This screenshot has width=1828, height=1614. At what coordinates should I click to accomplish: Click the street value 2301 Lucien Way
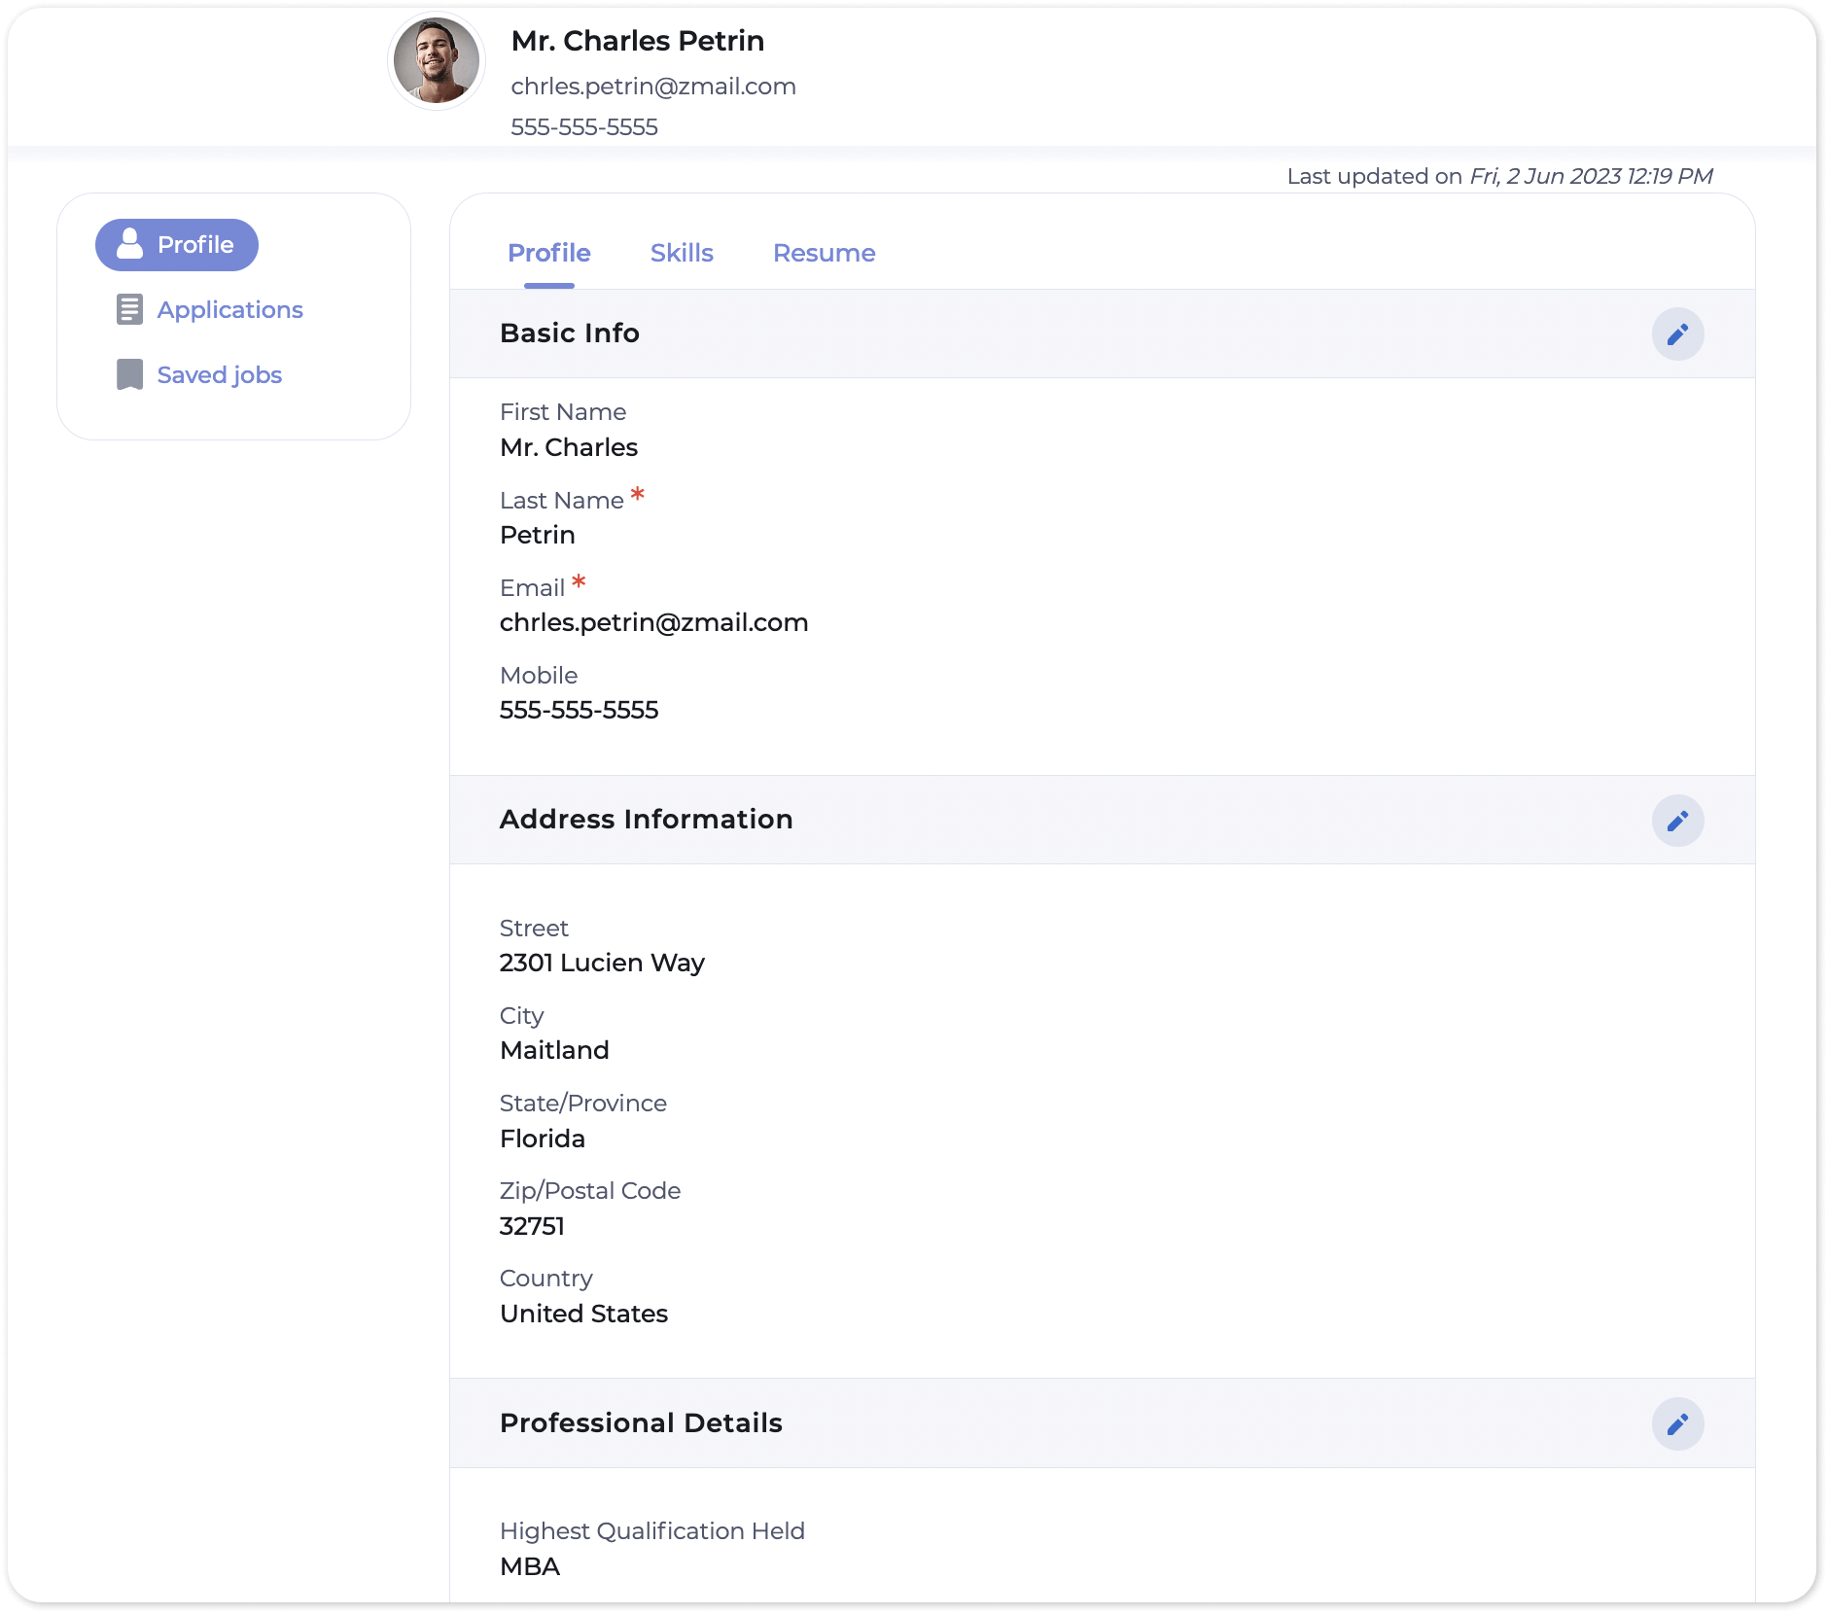(602, 963)
